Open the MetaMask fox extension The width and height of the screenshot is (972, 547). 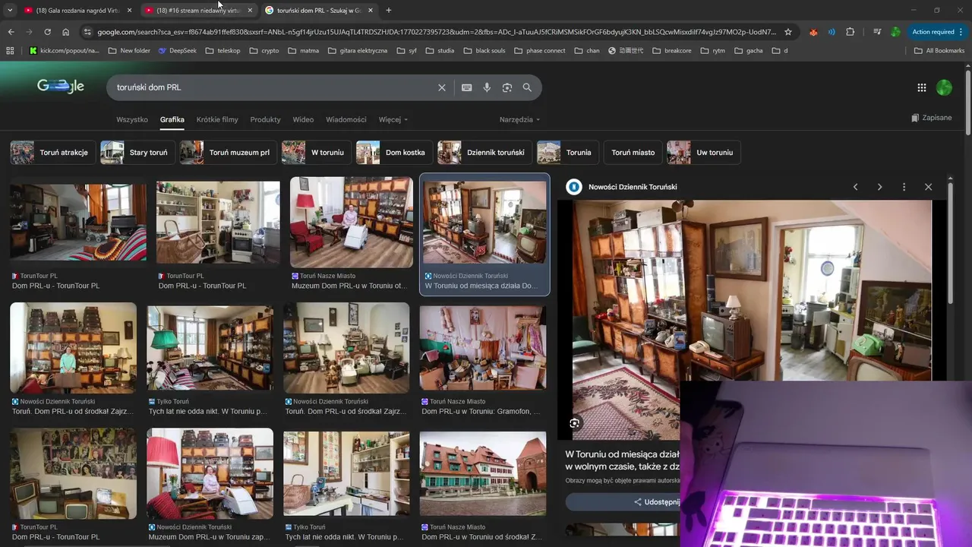coord(813,32)
